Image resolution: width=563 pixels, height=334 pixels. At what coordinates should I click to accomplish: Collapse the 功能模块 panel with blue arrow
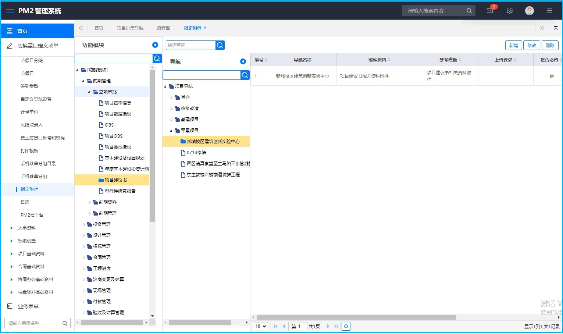coord(155,45)
